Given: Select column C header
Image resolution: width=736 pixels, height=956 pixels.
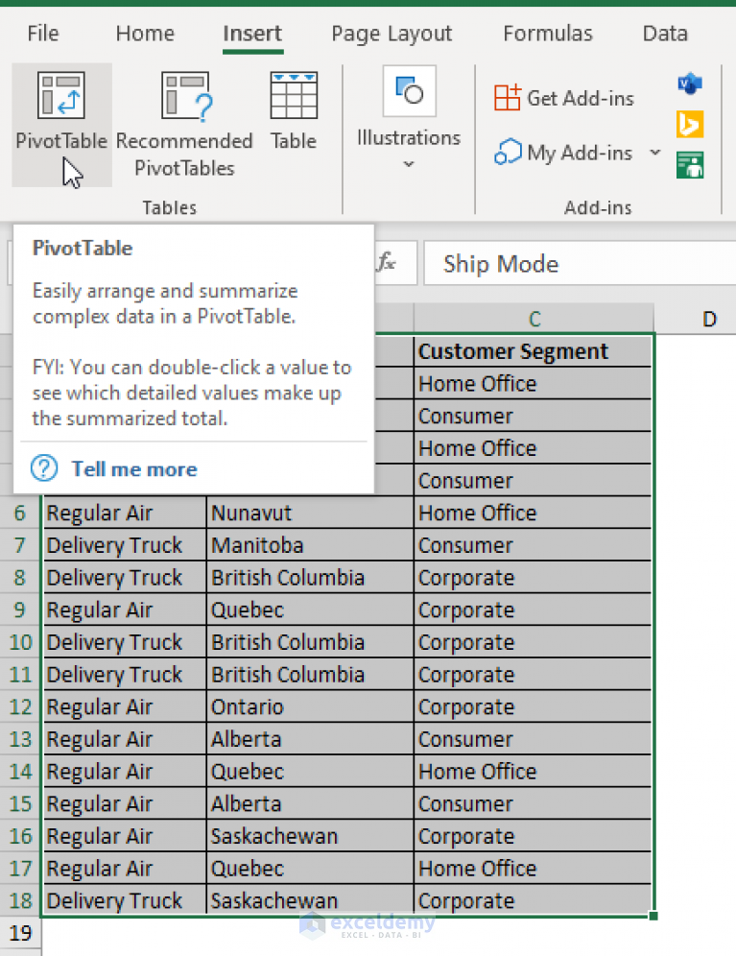Looking at the screenshot, I should [x=534, y=319].
